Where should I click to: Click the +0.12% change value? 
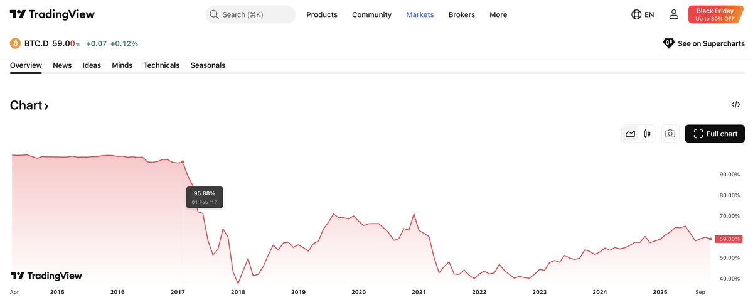pyautogui.click(x=124, y=43)
